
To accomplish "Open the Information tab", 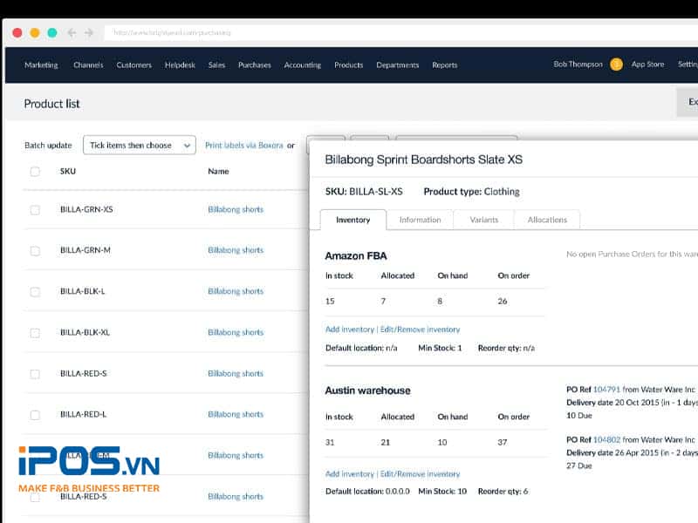I will point(420,220).
